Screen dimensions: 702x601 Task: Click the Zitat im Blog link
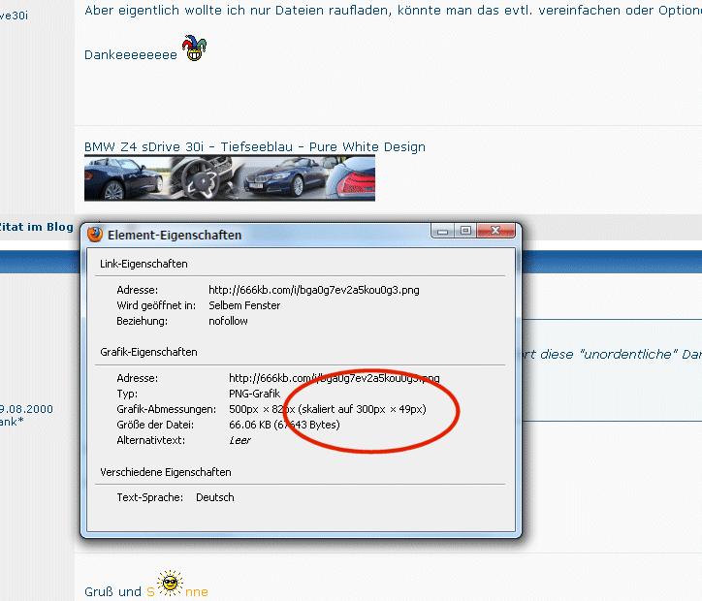click(36, 227)
